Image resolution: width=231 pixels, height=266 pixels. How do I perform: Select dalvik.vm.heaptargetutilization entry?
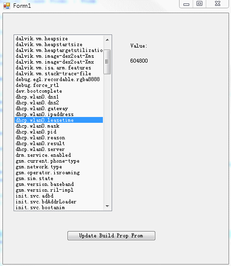(59, 50)
